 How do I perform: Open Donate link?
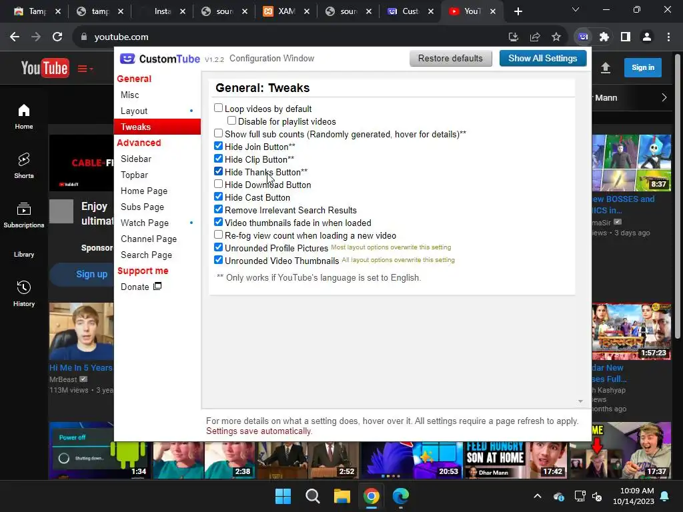pyautogui.click(x=141, y=287)
